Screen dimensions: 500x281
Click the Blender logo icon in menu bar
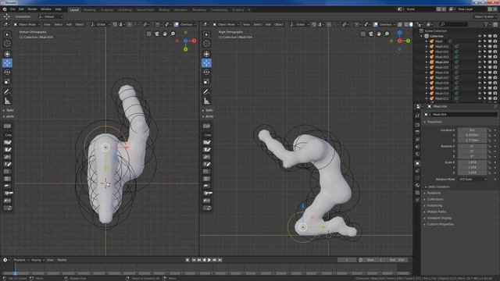click(x=5, y=9)
